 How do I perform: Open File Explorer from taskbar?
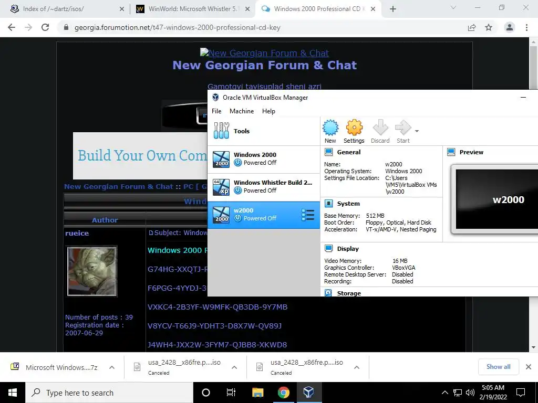(257, 393)
